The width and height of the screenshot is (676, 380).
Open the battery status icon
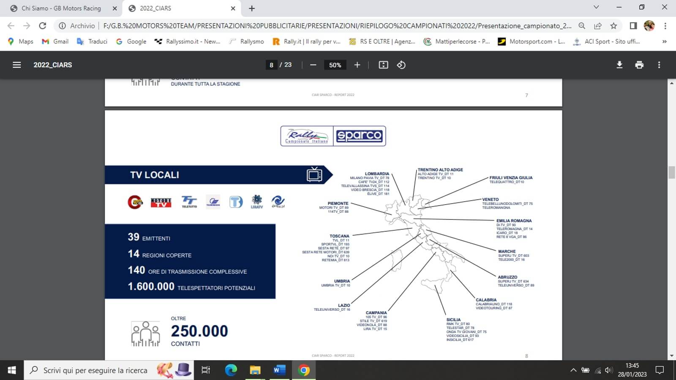point(585,370)
